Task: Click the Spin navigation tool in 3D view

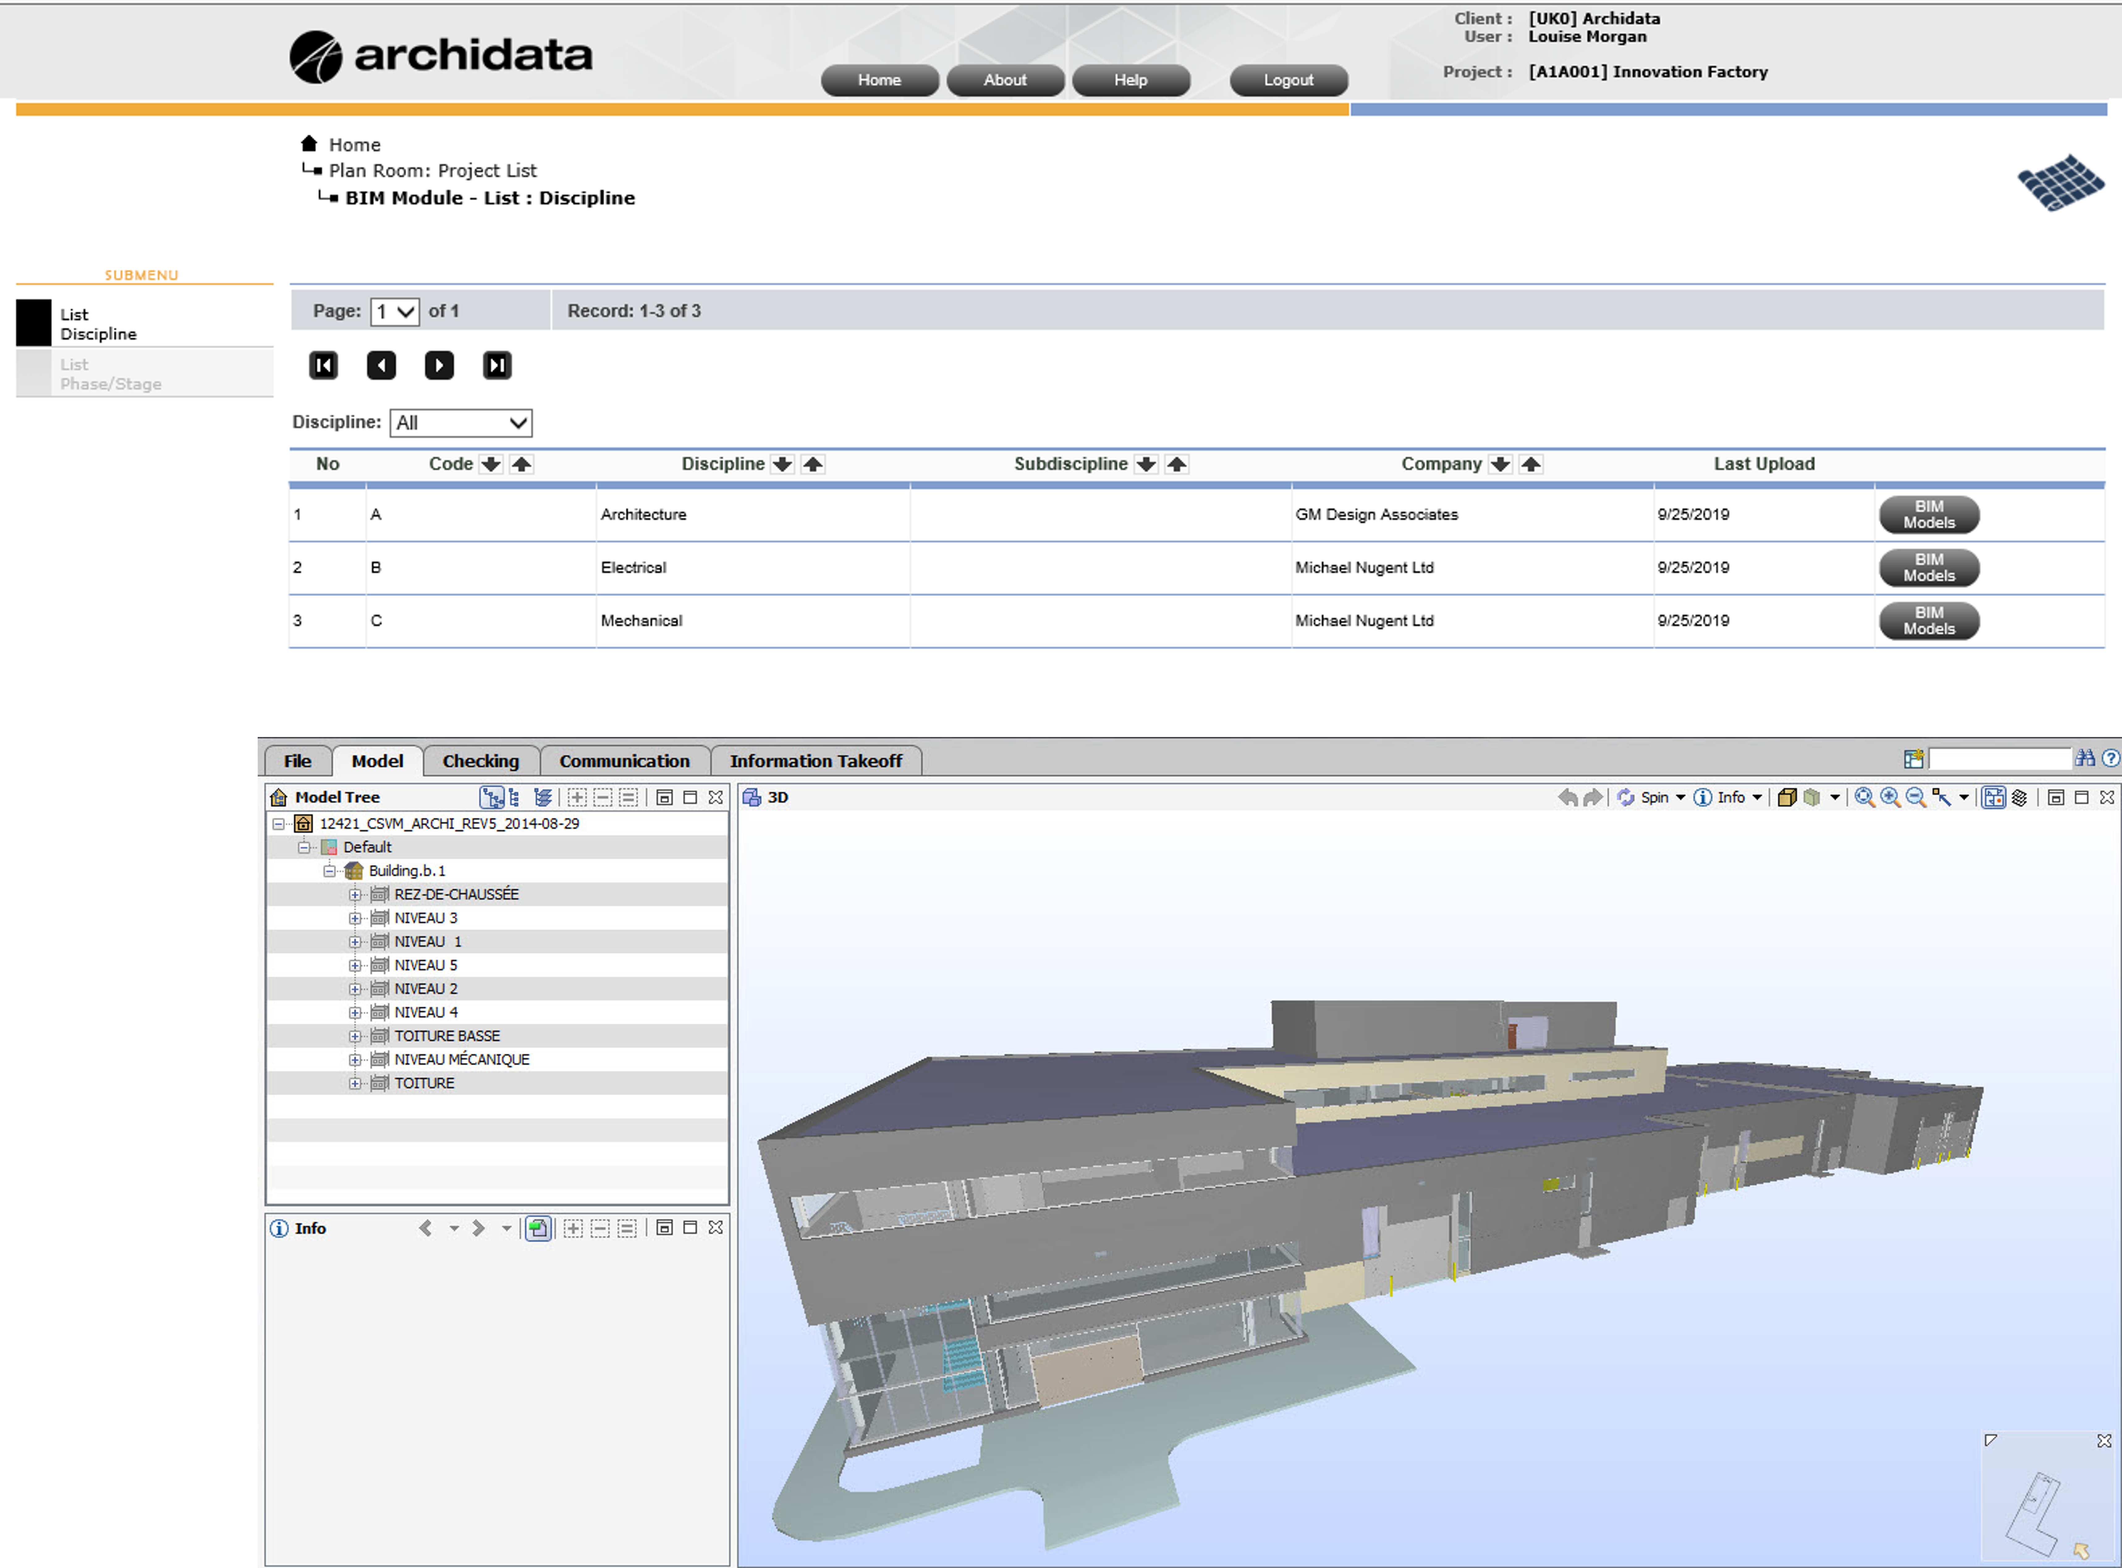Action: (1643, 797)
